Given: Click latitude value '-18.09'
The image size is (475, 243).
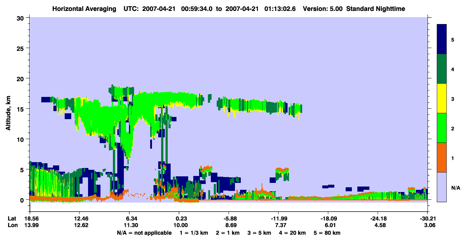Looking at the screenshot, I should tap(328, 219).
